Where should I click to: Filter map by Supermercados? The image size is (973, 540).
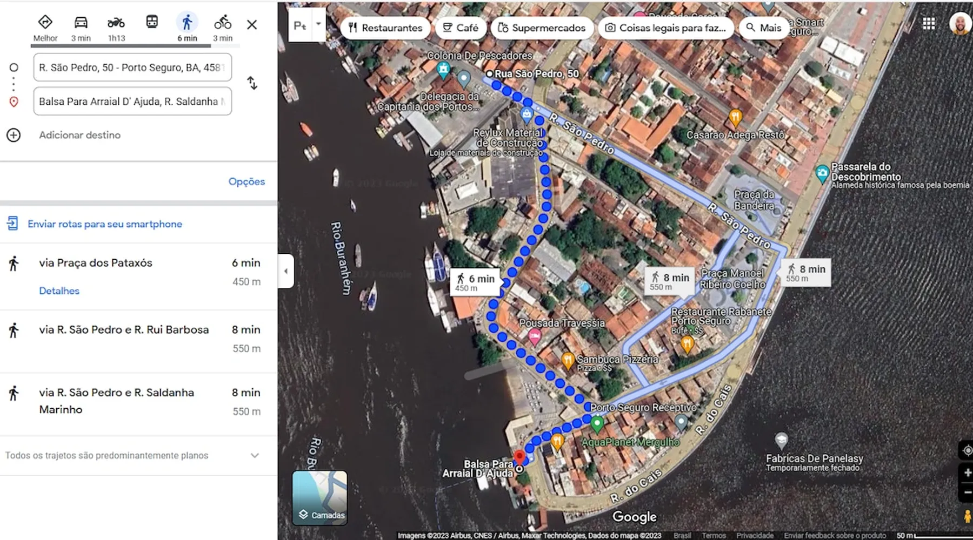tap(541, 28)
